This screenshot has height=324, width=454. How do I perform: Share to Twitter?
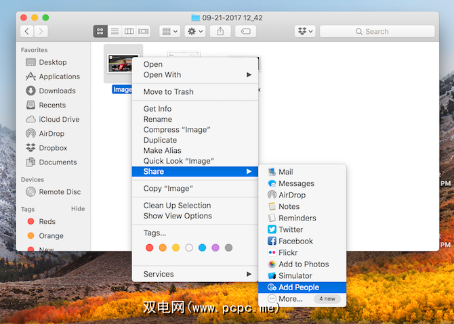(302, 229)
